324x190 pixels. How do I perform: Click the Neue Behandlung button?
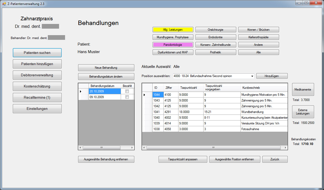click(x=106, y=68)
